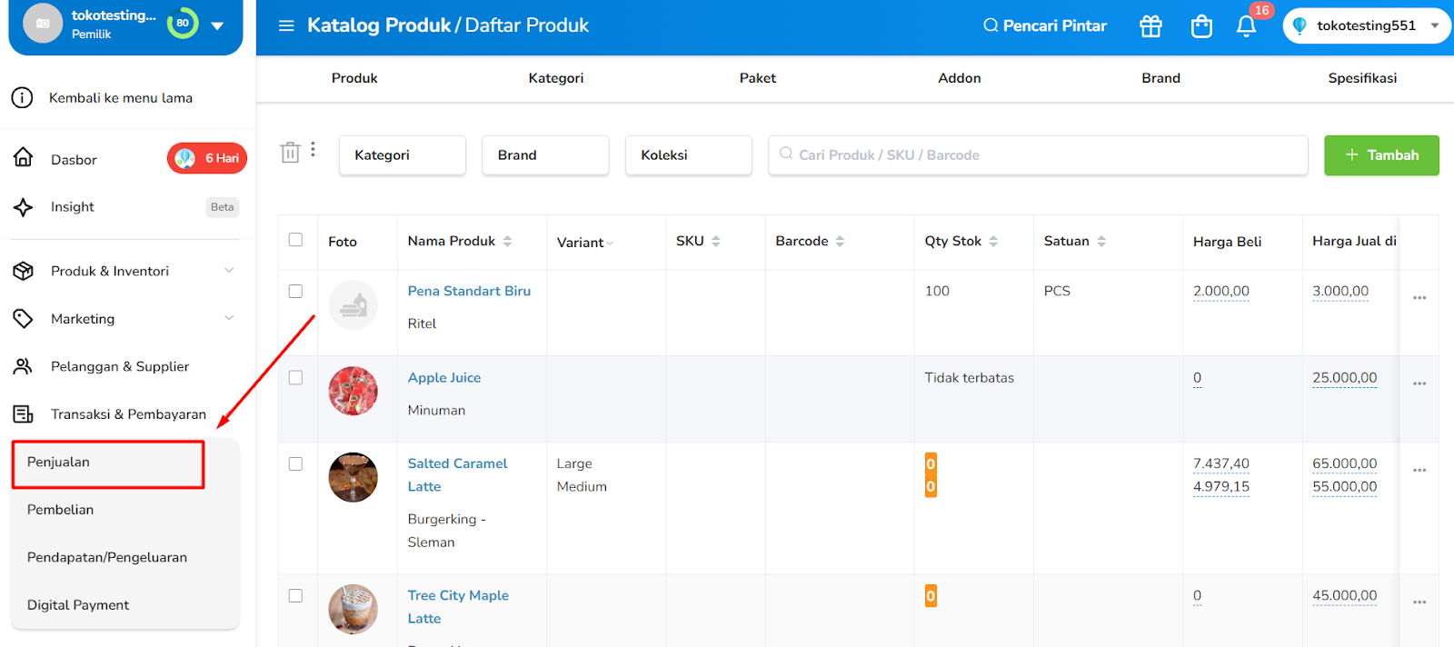Click the Salted Caramel Latte thumbnail
The height and width of the screenshot is (647, 1454).
pyautogui.click(x=353, y=477)
